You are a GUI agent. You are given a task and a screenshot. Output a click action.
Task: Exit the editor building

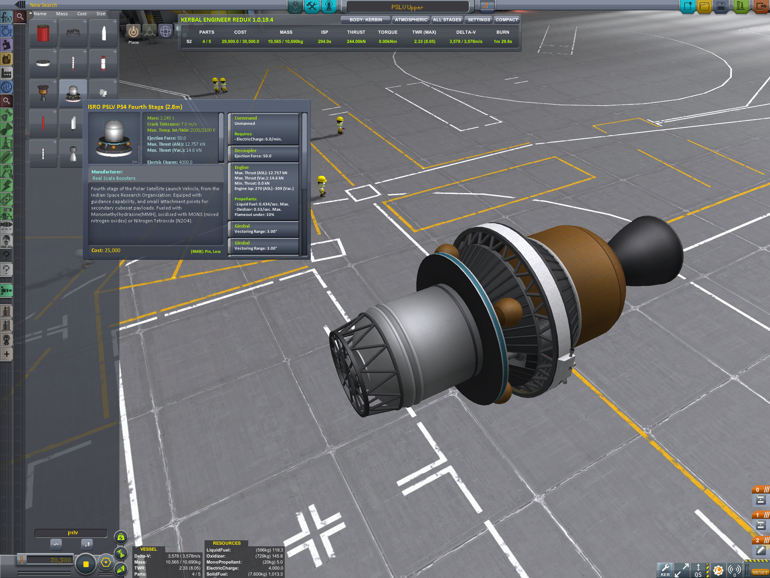pyautogui.click(x=760, y=6)
